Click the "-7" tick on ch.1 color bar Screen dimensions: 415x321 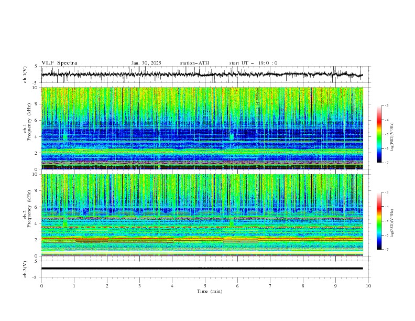(386, 163)
